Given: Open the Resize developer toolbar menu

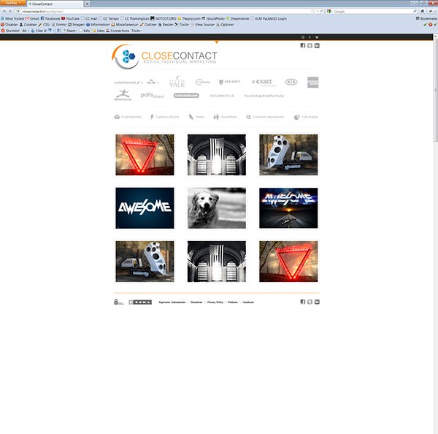Looking at the screenshot, I should 166,25.
